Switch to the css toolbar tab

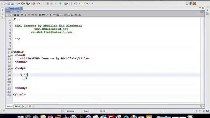point(17,12)
